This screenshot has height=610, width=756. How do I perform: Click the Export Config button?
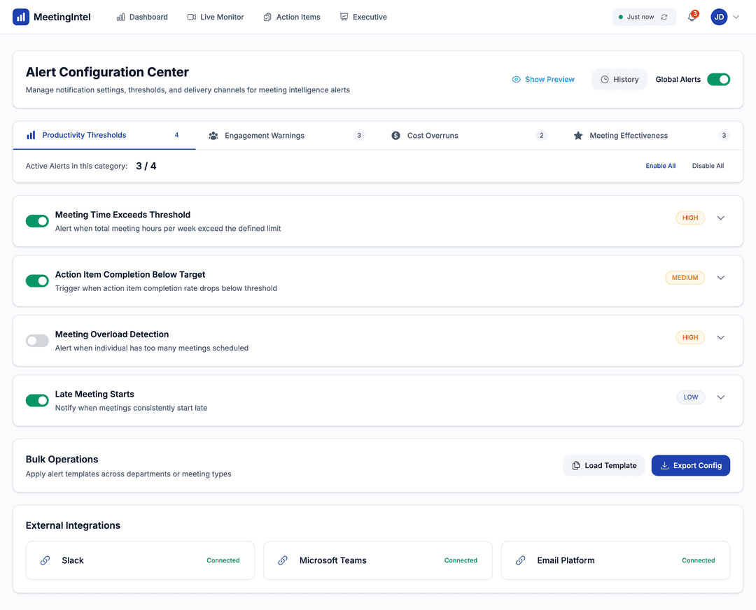690,466
